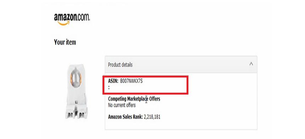
Task: Click the Product details header bar
Action: 181,65
